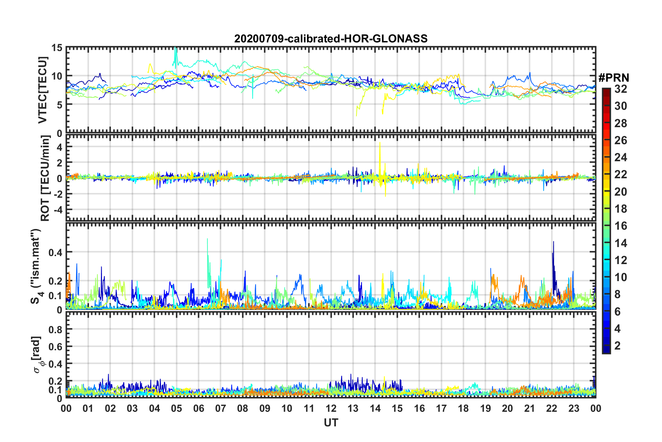662x442 pixels.
Task: Click the -2 tick on the ROT axis
Action: click(58, 194)
